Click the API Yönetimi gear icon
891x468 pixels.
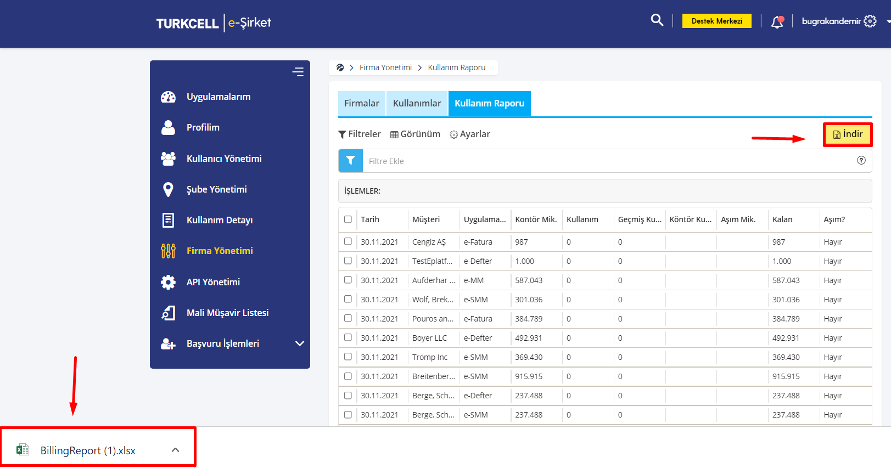[x=168, y=282]
